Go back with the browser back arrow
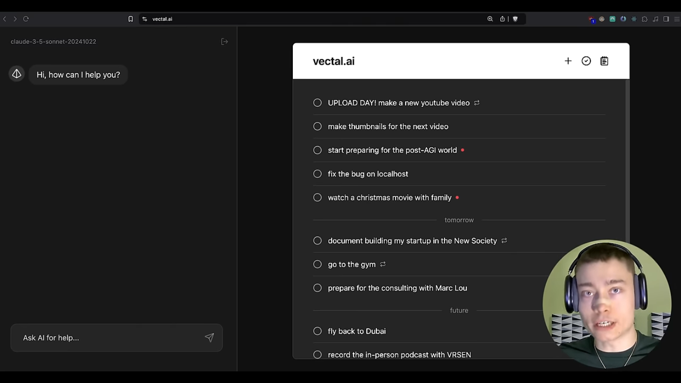681x383 pixels. pyautogui.click(x=4, y=19)
